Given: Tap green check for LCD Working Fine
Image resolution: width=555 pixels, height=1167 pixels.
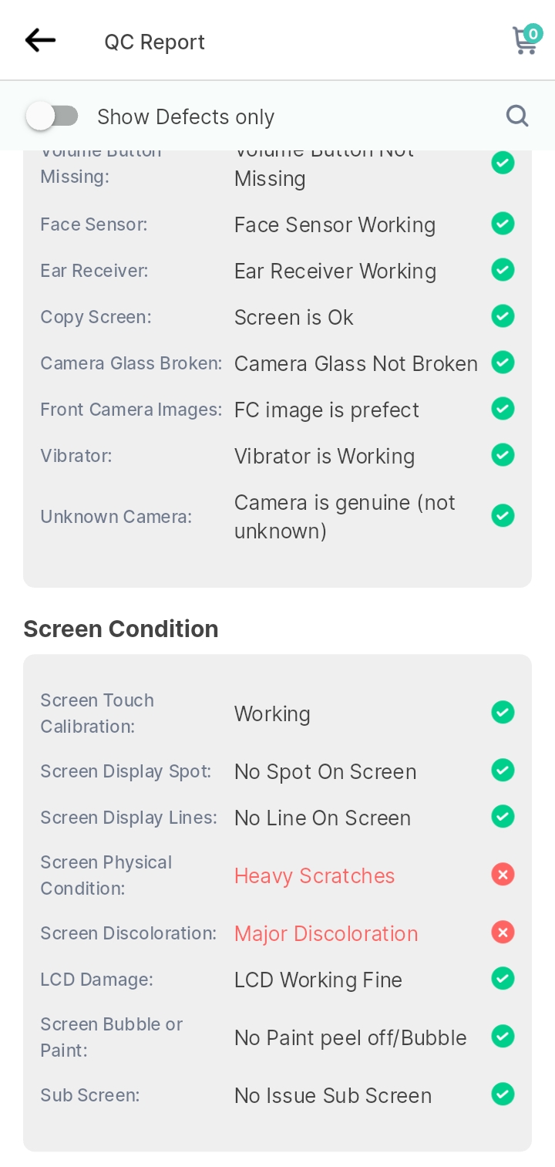Looking at the screenshot, I should 503,979.
